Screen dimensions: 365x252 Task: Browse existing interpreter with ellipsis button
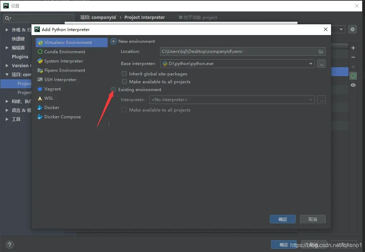(x=321, y=100)
